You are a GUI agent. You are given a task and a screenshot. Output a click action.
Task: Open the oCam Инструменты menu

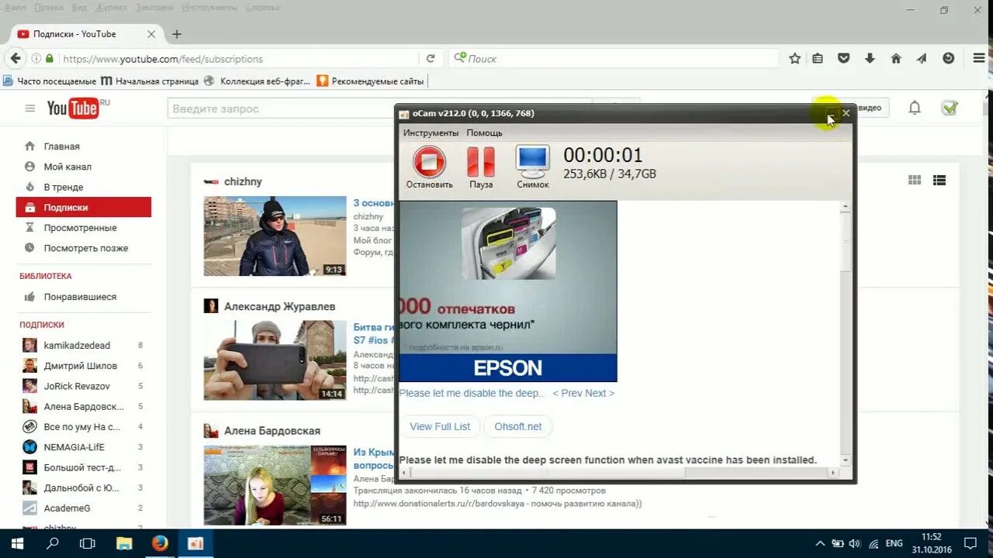(431, 133)
